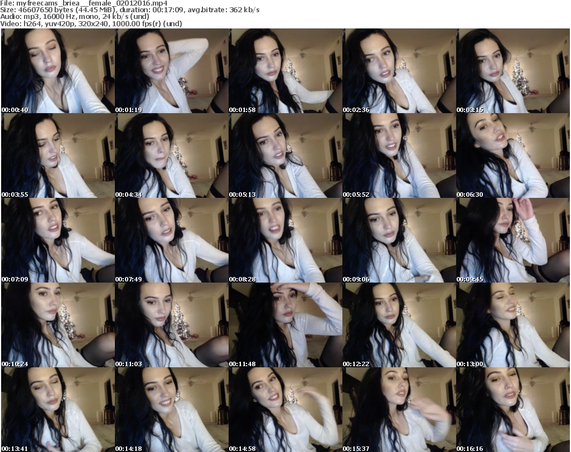The height and width of the screenshot is (452, 571).
Task: Select the thumbnail stamped 00:07:49
Action: click(172, 240)
